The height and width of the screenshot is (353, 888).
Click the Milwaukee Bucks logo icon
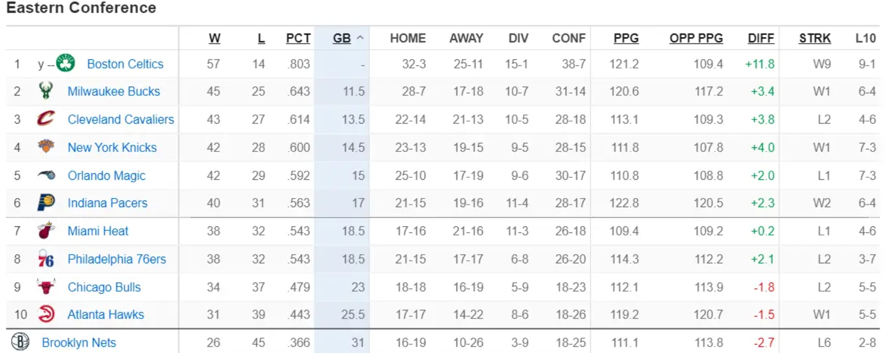tap(46, 91)
